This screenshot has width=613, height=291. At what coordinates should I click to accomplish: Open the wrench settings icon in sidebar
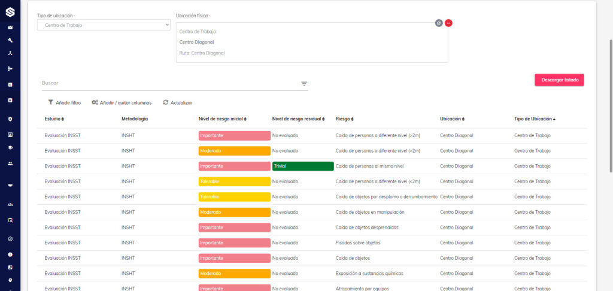[10, 40]
